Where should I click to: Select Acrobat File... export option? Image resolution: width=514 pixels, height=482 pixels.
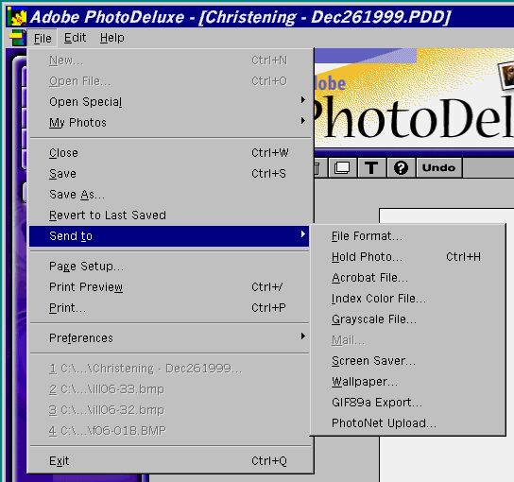click(407, 278)
